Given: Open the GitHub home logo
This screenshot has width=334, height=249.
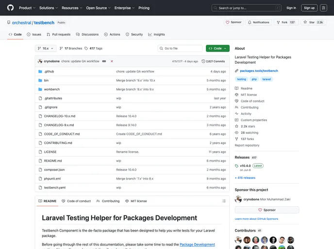Looking at the screenshot, I should 10,8.
